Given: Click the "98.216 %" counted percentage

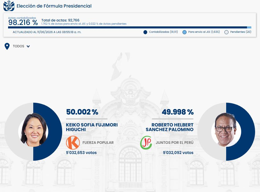Looking at the screenshot, I should 23,22.
